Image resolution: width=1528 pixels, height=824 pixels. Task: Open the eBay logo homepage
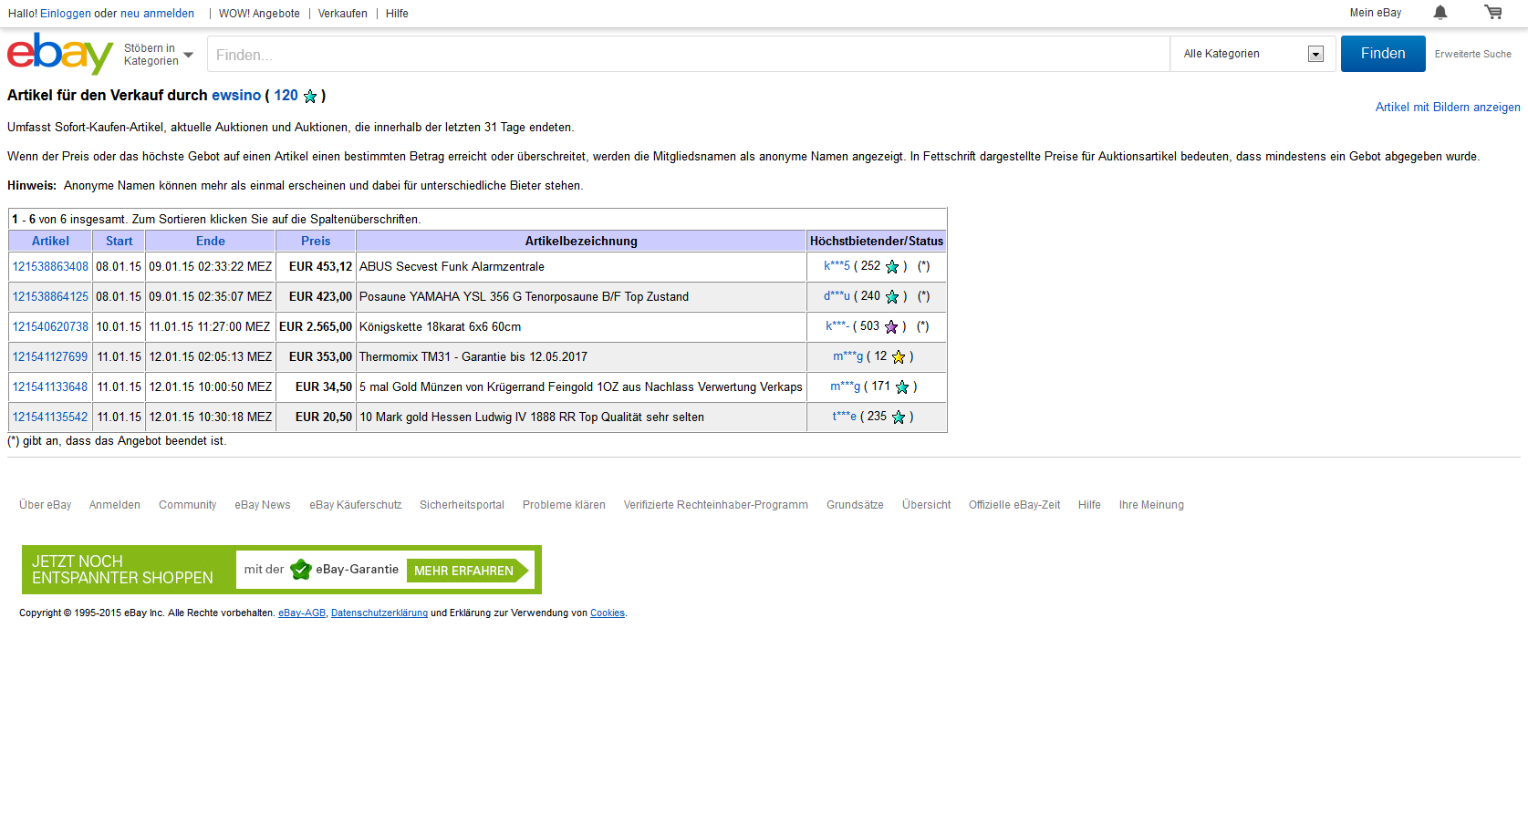60,54
